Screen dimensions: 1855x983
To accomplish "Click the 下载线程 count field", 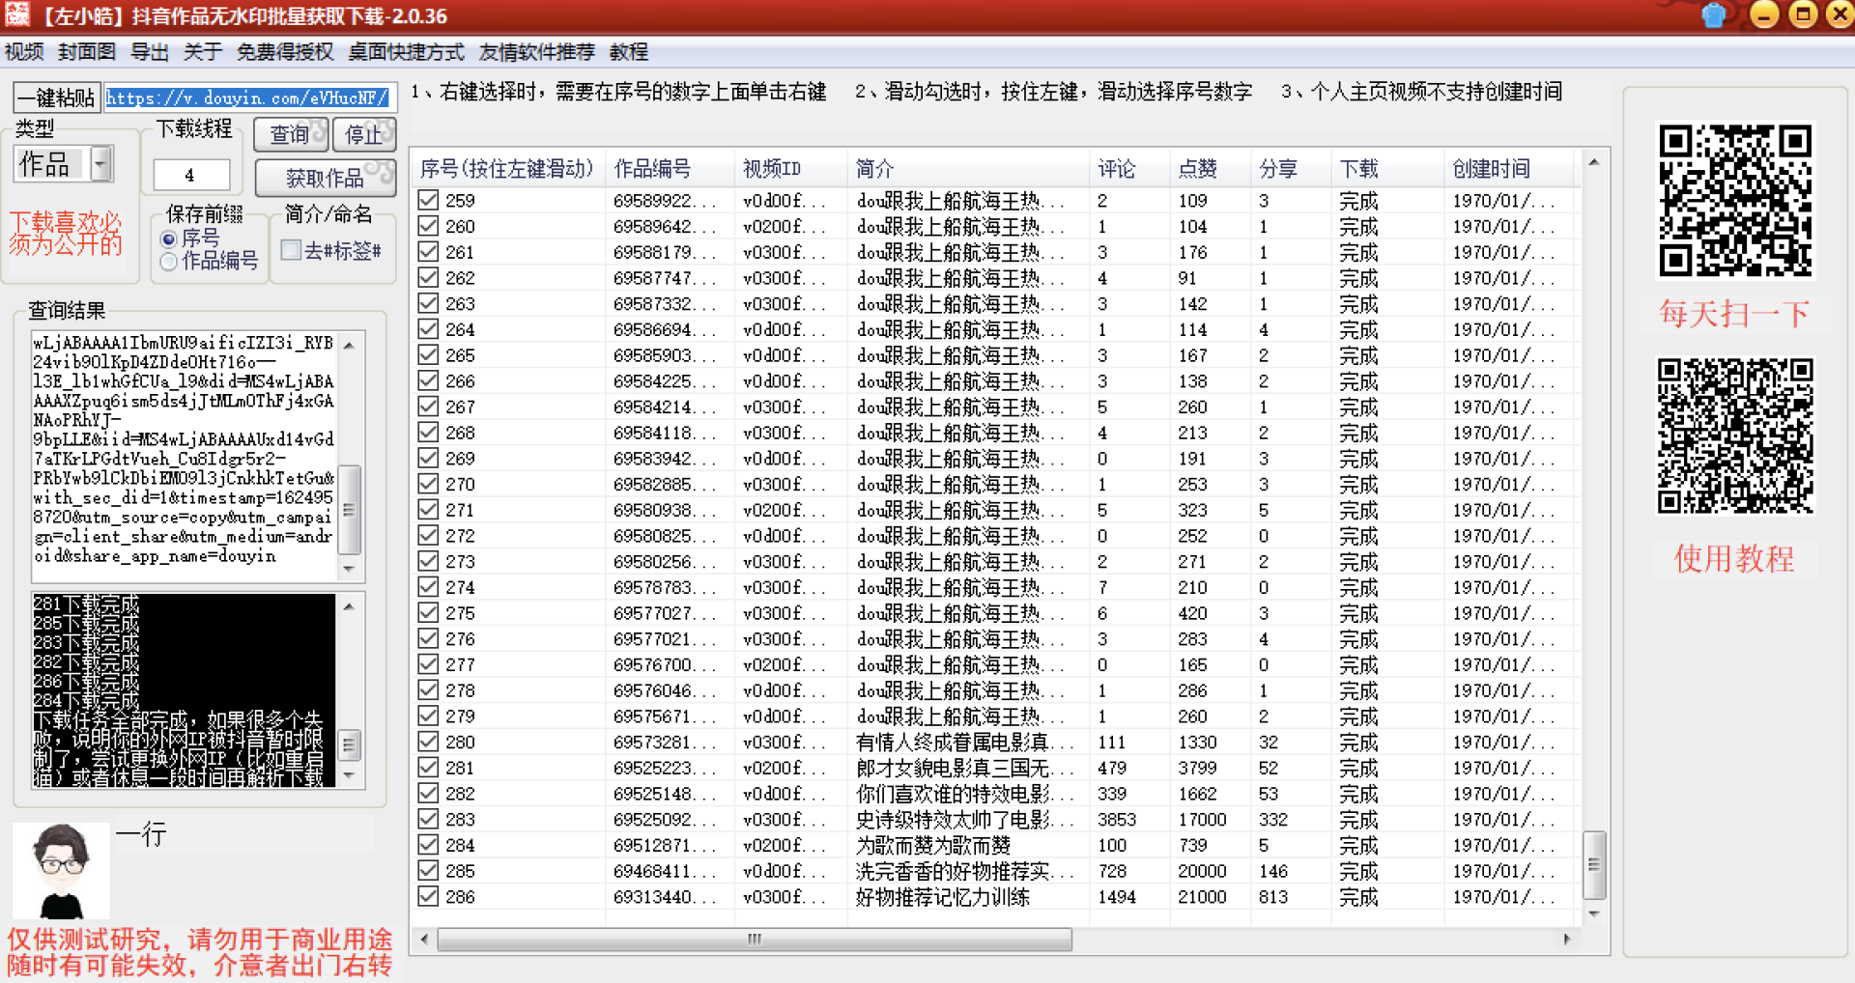I will coord(191,175).
